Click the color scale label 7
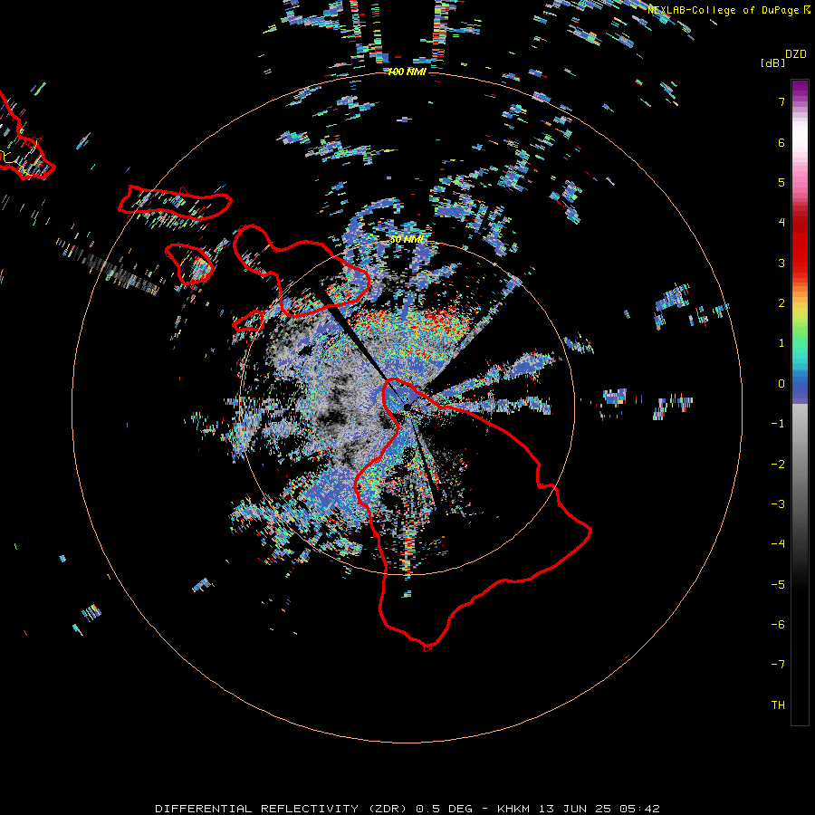815x815 pixels. point(781,101)
